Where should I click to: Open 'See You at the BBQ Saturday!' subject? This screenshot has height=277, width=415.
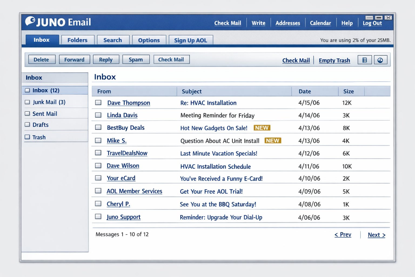tap(218, 204)
